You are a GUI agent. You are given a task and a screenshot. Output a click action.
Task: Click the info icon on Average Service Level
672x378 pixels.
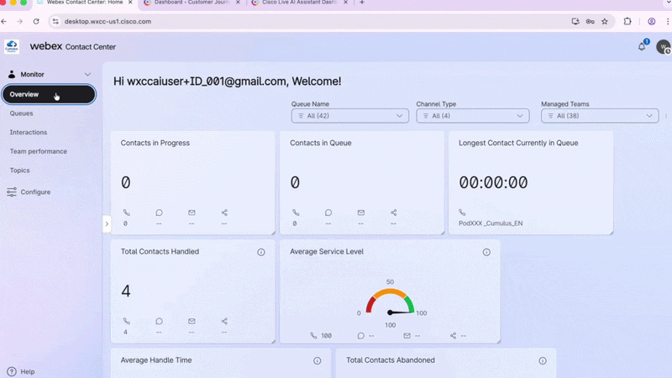click(486, 252)
